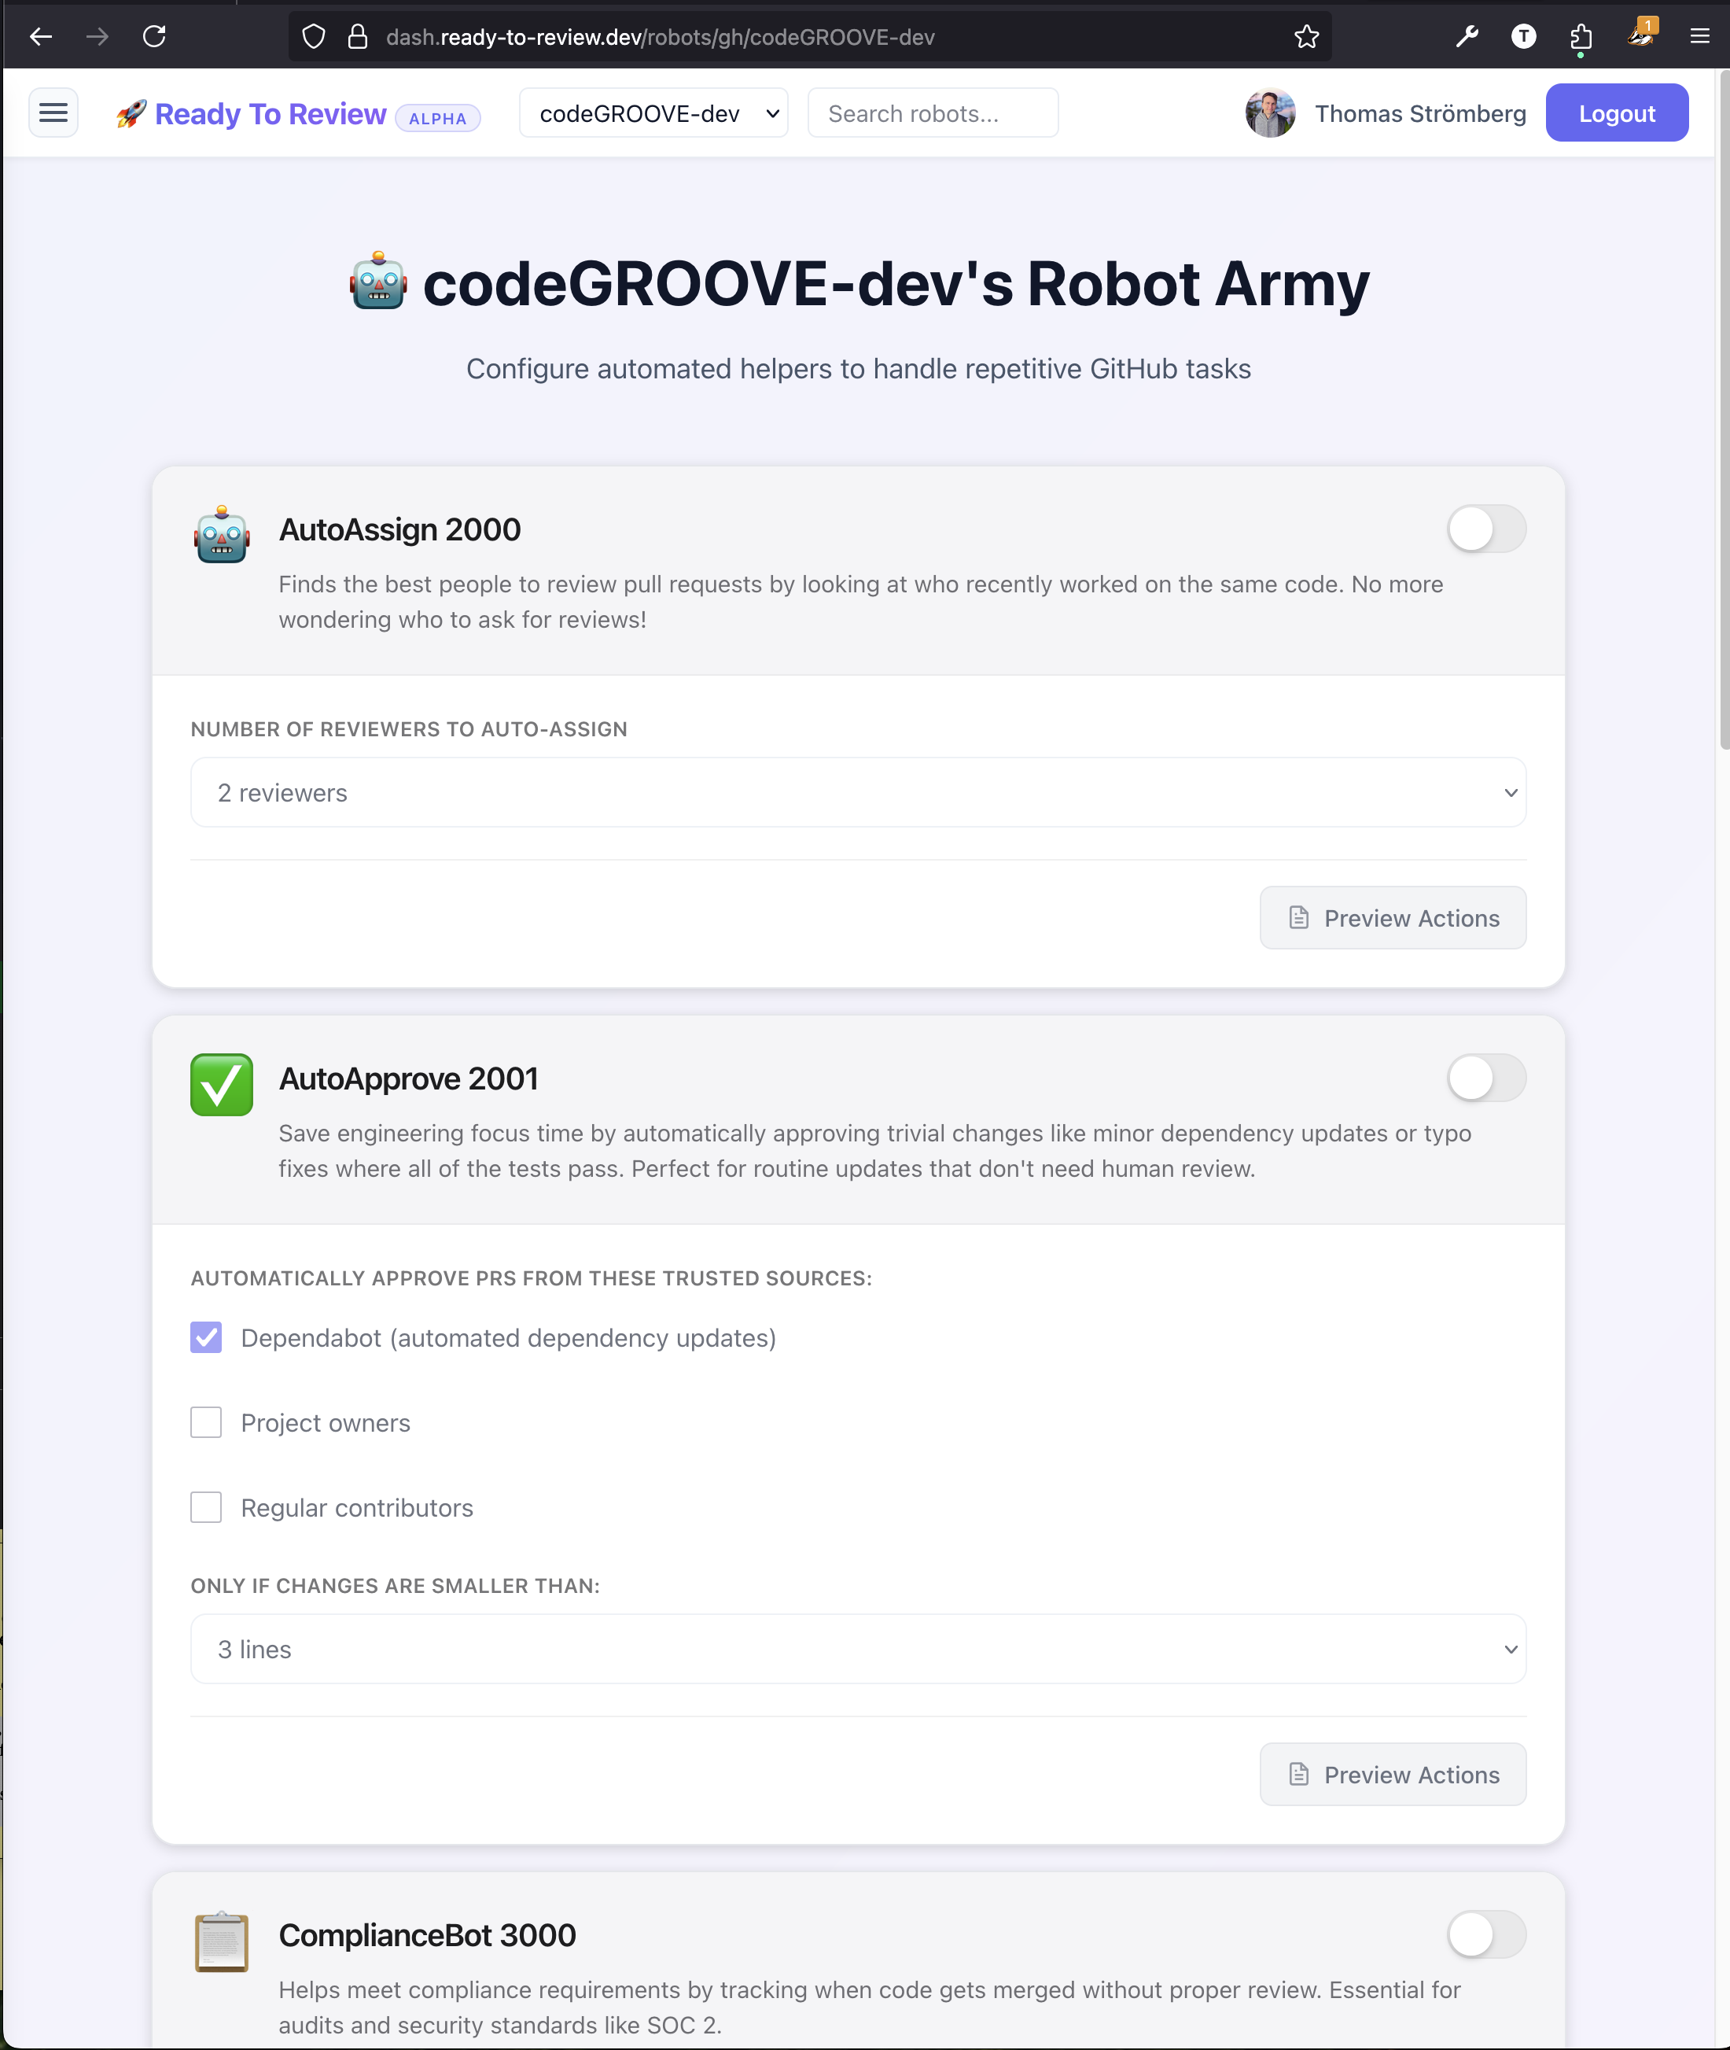
Task: Click the document icon in AutoAssign's Preview Actions
Action: point(1298,917)
